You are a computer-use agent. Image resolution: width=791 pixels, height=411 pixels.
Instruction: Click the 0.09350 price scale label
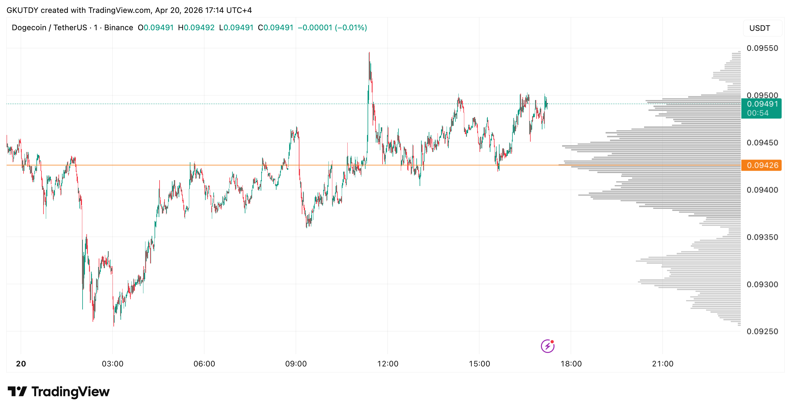click(762, 237)
